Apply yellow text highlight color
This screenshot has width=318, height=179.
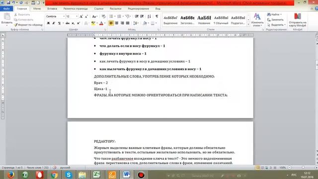pos(93,23)
